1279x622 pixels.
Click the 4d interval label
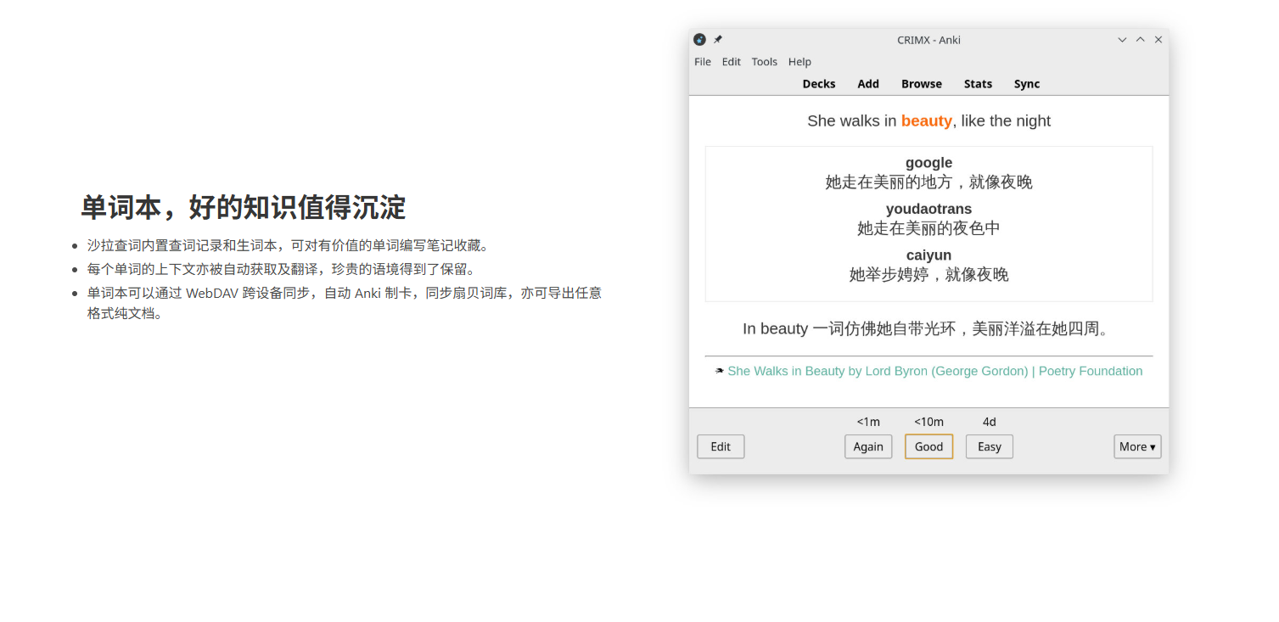pyautogui.click(x=990, y=422)
